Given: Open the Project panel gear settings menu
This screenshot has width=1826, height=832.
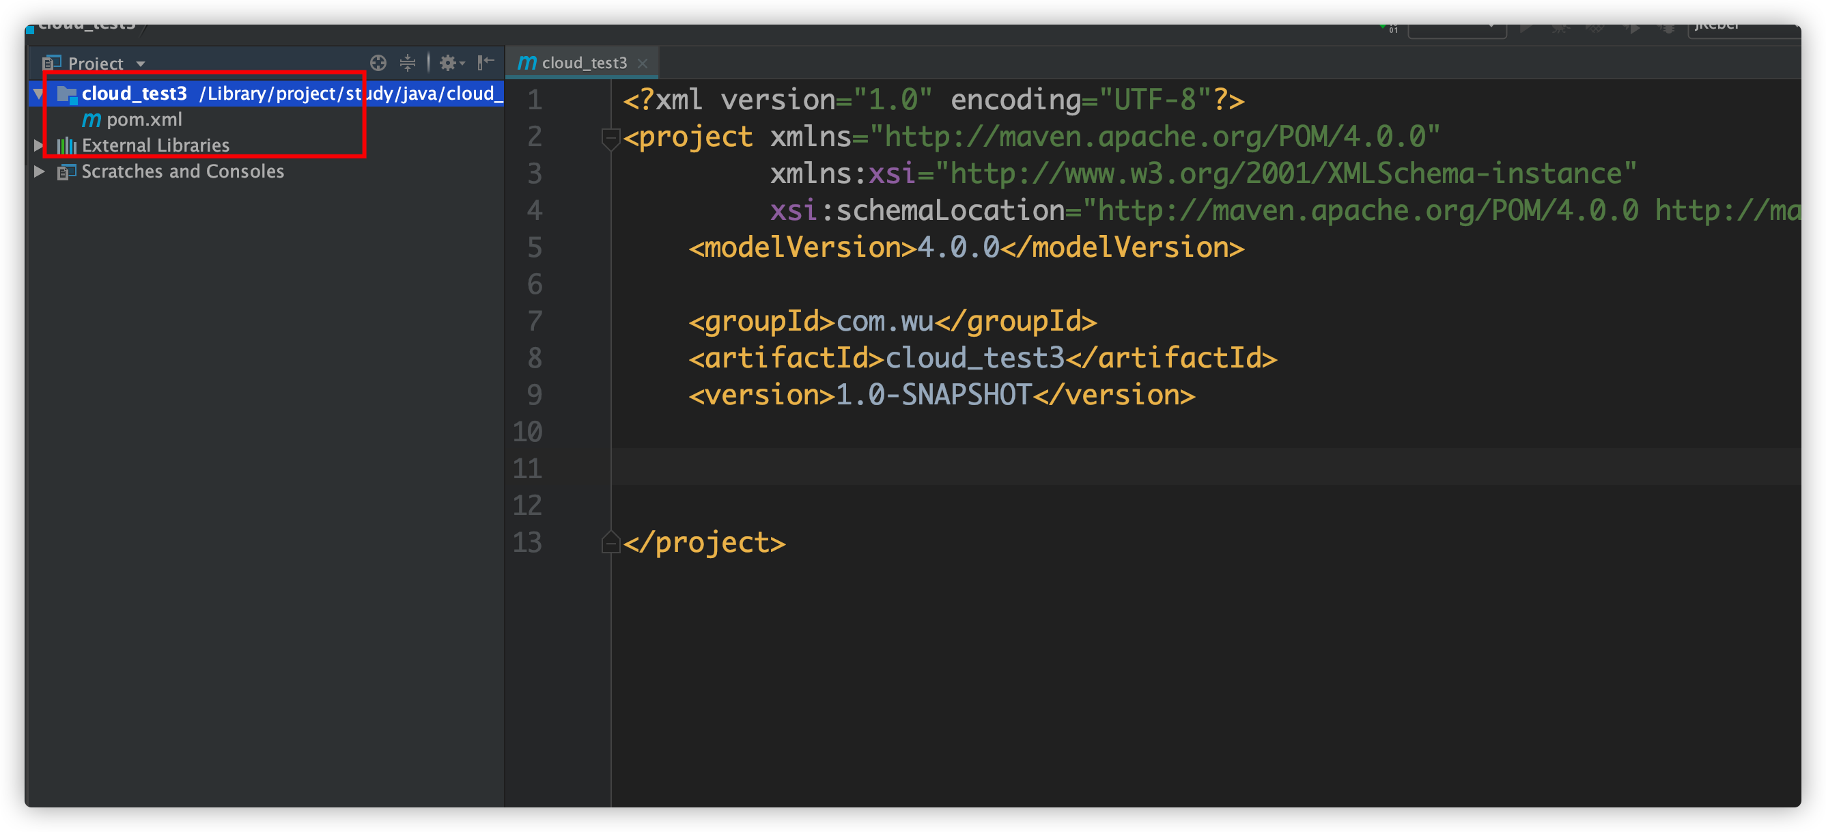Looking at the screenshot, I should click(x=451, y=63).
